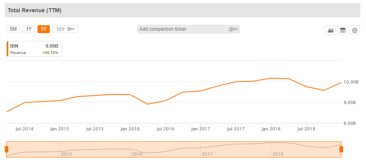Image resolution: width=366 pixels, height=167 pixels.
Task: Click Jan 2017 axis label
Action: point(200,129)
